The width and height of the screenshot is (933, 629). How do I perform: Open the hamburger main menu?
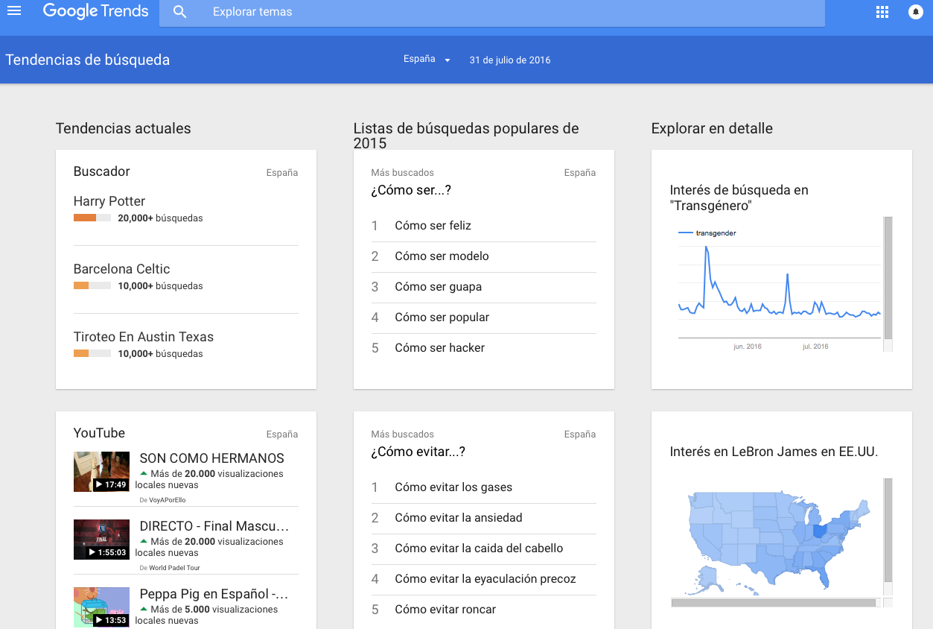tap(14, 11)
